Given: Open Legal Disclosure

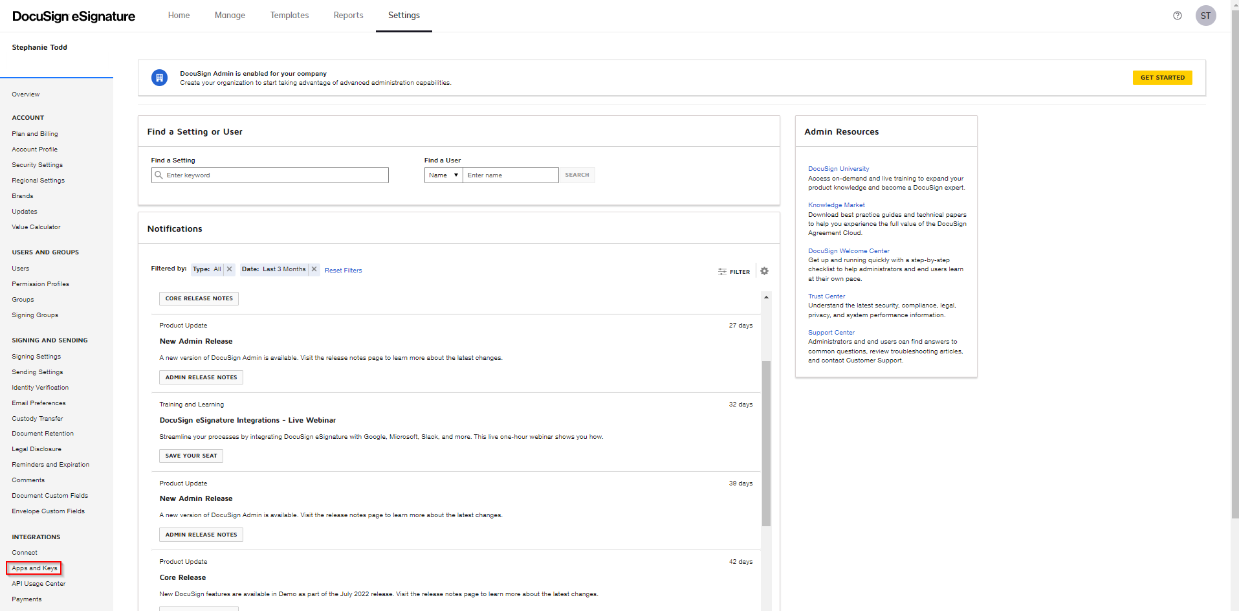Looking at the screenshot, I should [x=36, y=449].
